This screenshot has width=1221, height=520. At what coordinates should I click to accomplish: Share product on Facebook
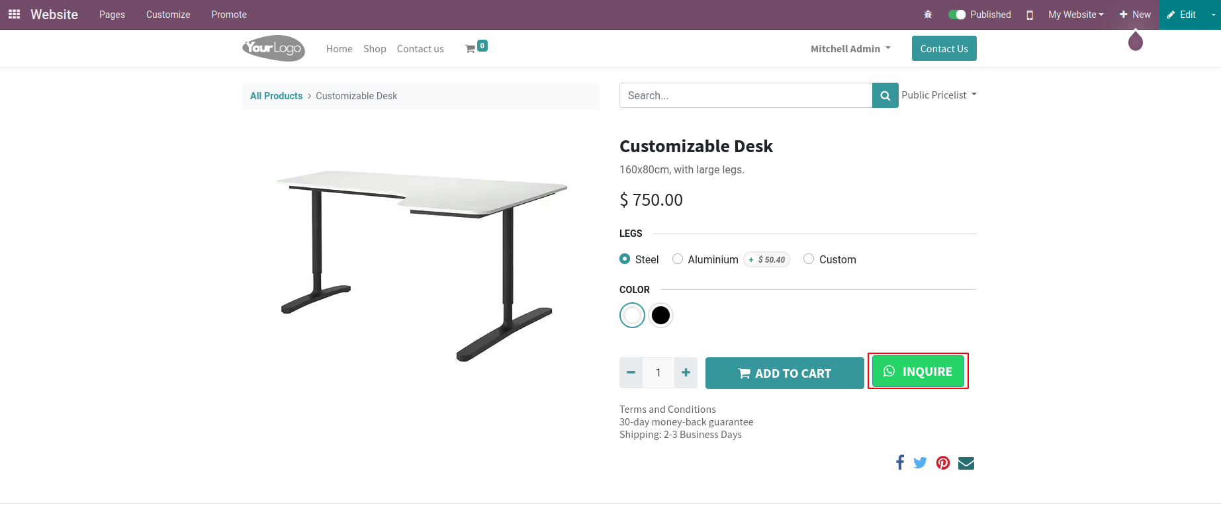pyautogui.click(x=900, y=462)
